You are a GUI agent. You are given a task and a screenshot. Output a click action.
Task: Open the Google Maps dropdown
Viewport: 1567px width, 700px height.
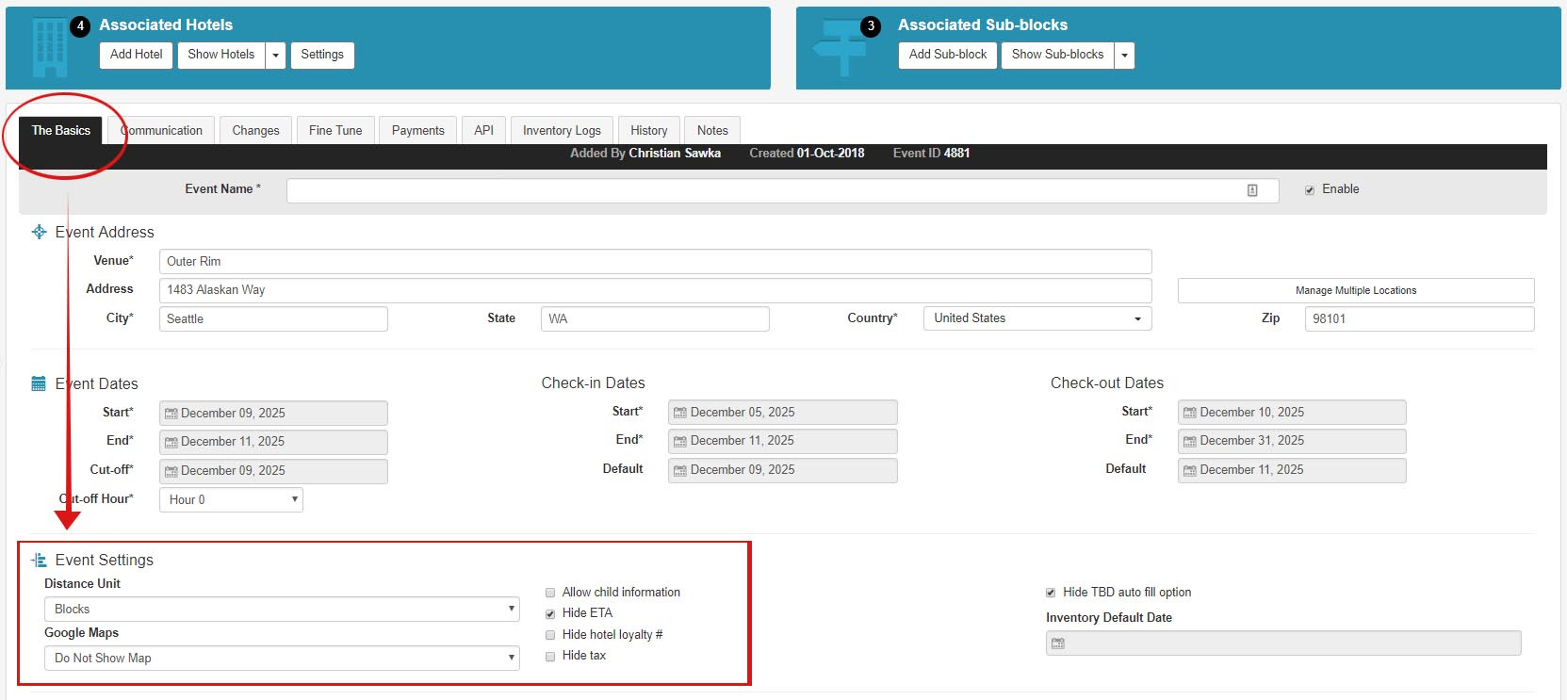pos(282,659)
